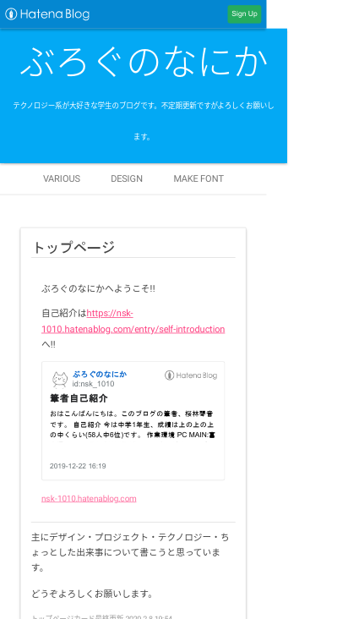Click the blog description text under title
This screenshot has width=348, height=619.
pos(144,121)
